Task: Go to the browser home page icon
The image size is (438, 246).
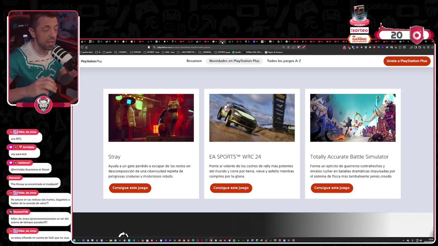Action: [x=86, y=47]
